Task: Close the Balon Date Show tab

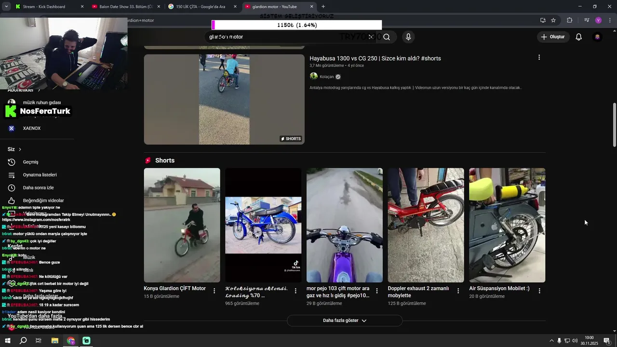Action: [159, 7]
